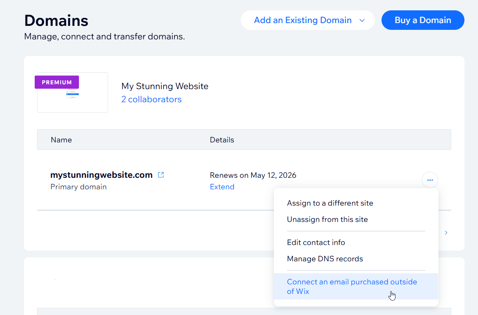Open the My Stunning Website site thumbnail
The width and height of the screenshot is (478, 315).
click(73, 92)
